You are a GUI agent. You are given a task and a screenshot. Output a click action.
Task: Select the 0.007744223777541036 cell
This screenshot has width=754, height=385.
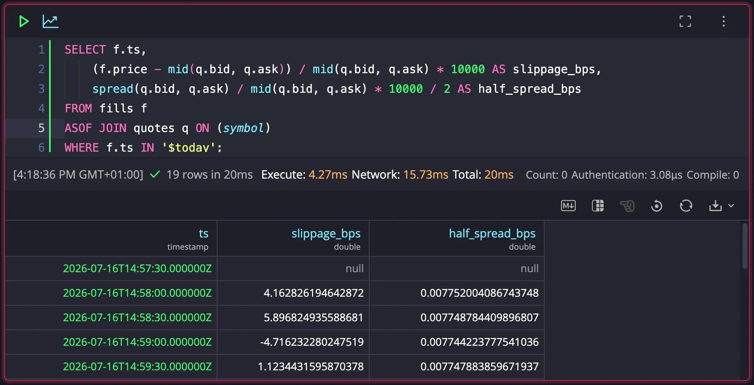point(457,342)
